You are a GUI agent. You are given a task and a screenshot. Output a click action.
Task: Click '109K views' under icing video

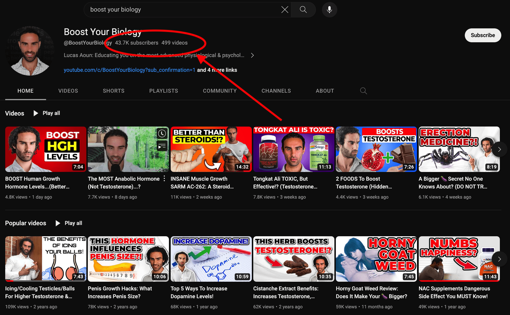pyautogui.click(x=17, y=307)
